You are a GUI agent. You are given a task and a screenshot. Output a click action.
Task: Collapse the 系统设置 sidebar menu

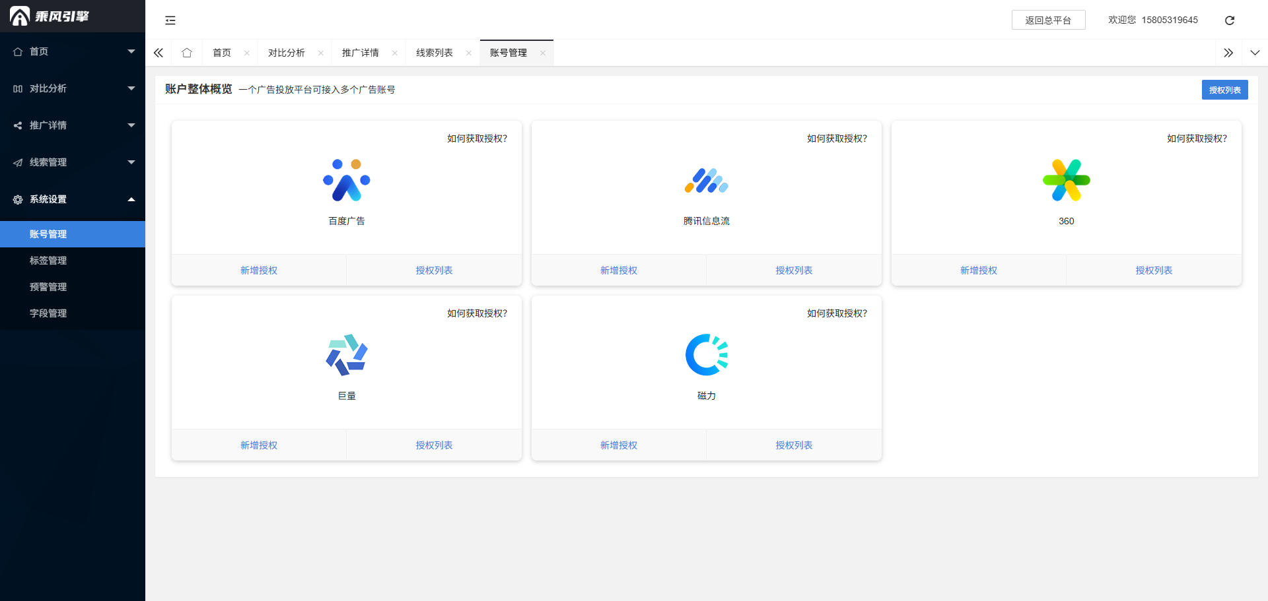click(x=73, y=199)
